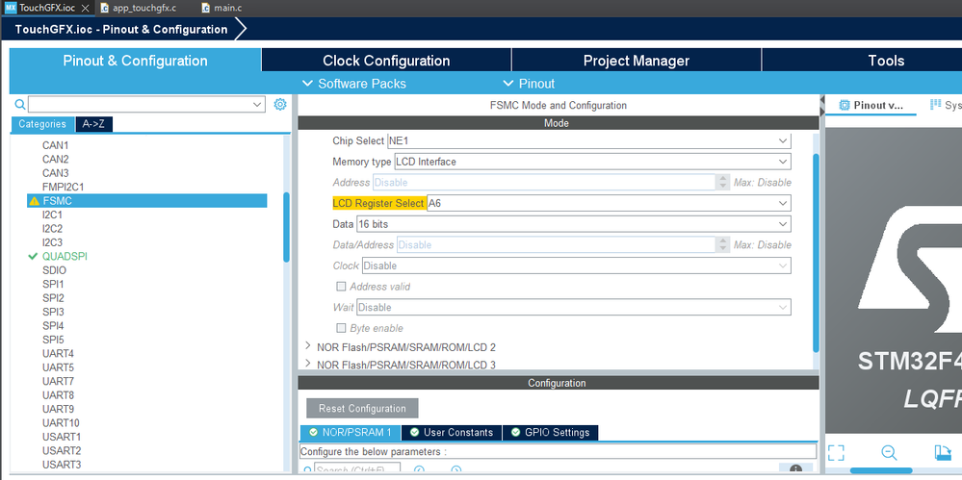Select FMPI2C1 in the peripheral list
962x480 pixels.
click(x=63, y=187)
